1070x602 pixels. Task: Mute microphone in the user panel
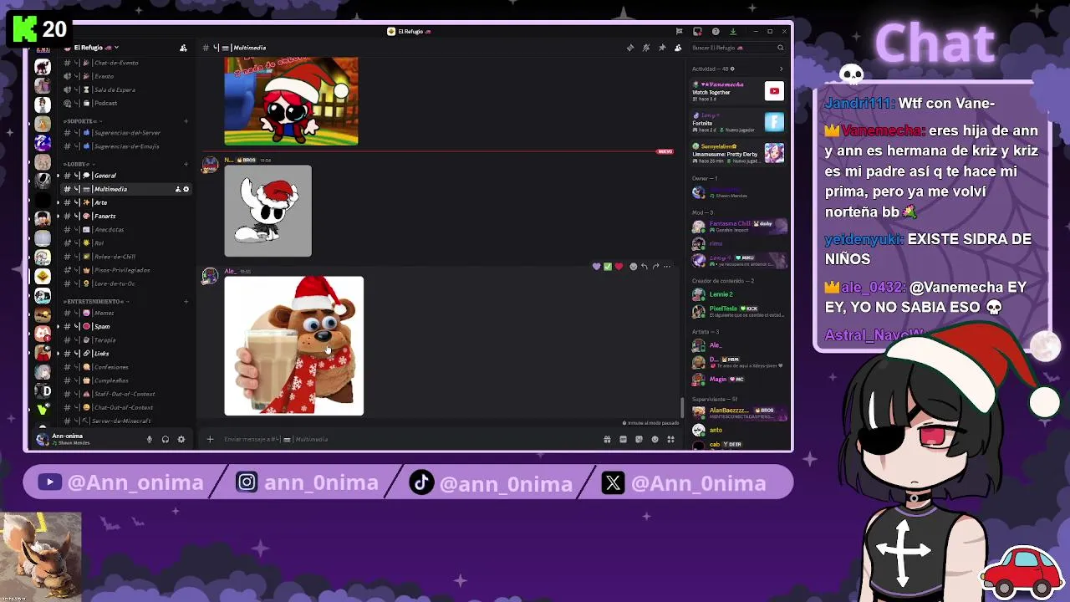(x=150, y=439)
